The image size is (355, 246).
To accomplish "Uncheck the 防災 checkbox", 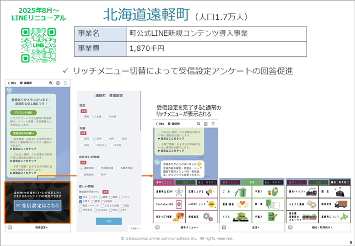I will click(80, 197).
